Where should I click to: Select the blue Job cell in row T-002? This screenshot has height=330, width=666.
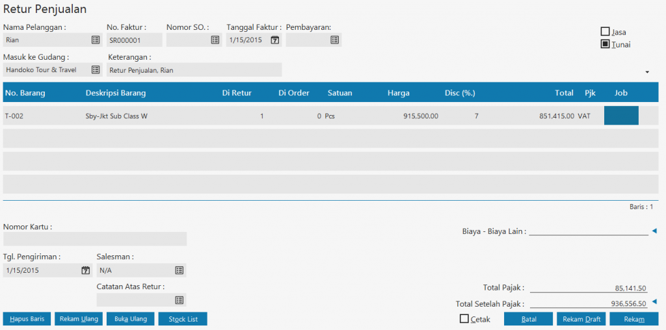tap(621, 116)
